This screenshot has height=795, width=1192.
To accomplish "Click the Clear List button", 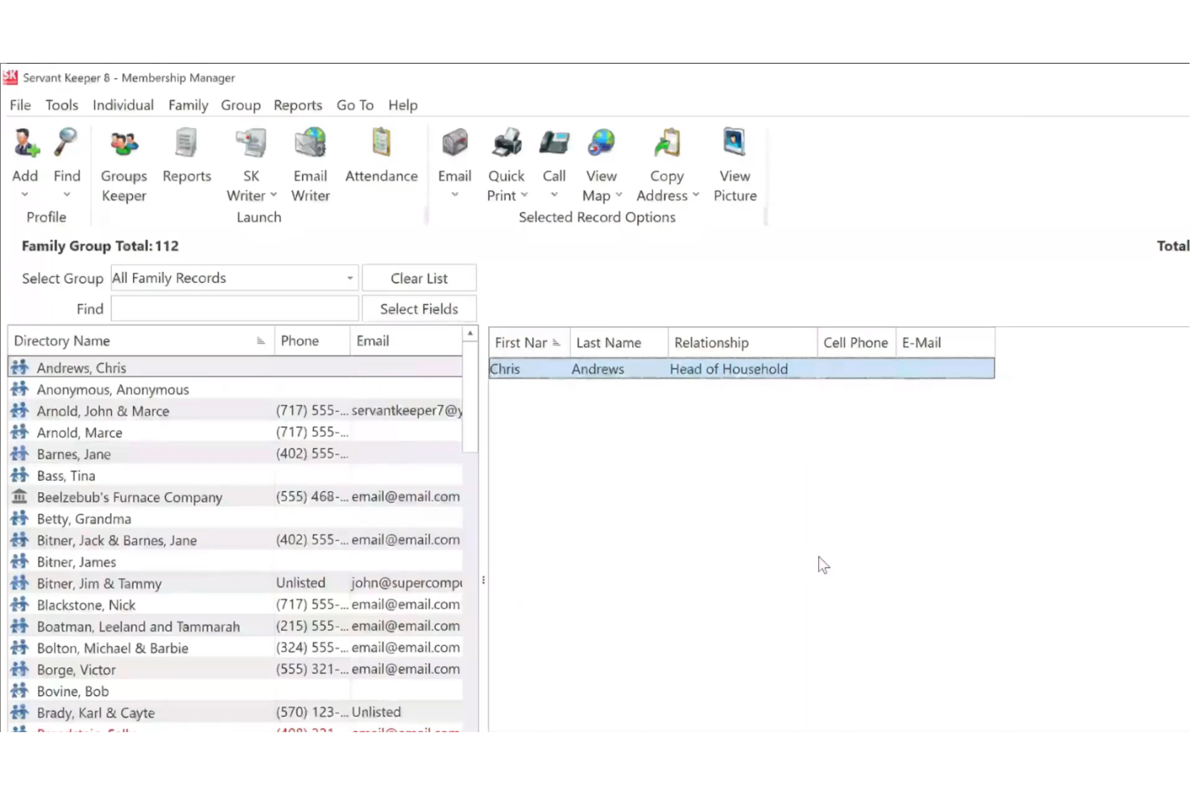I will pos(419,278).
